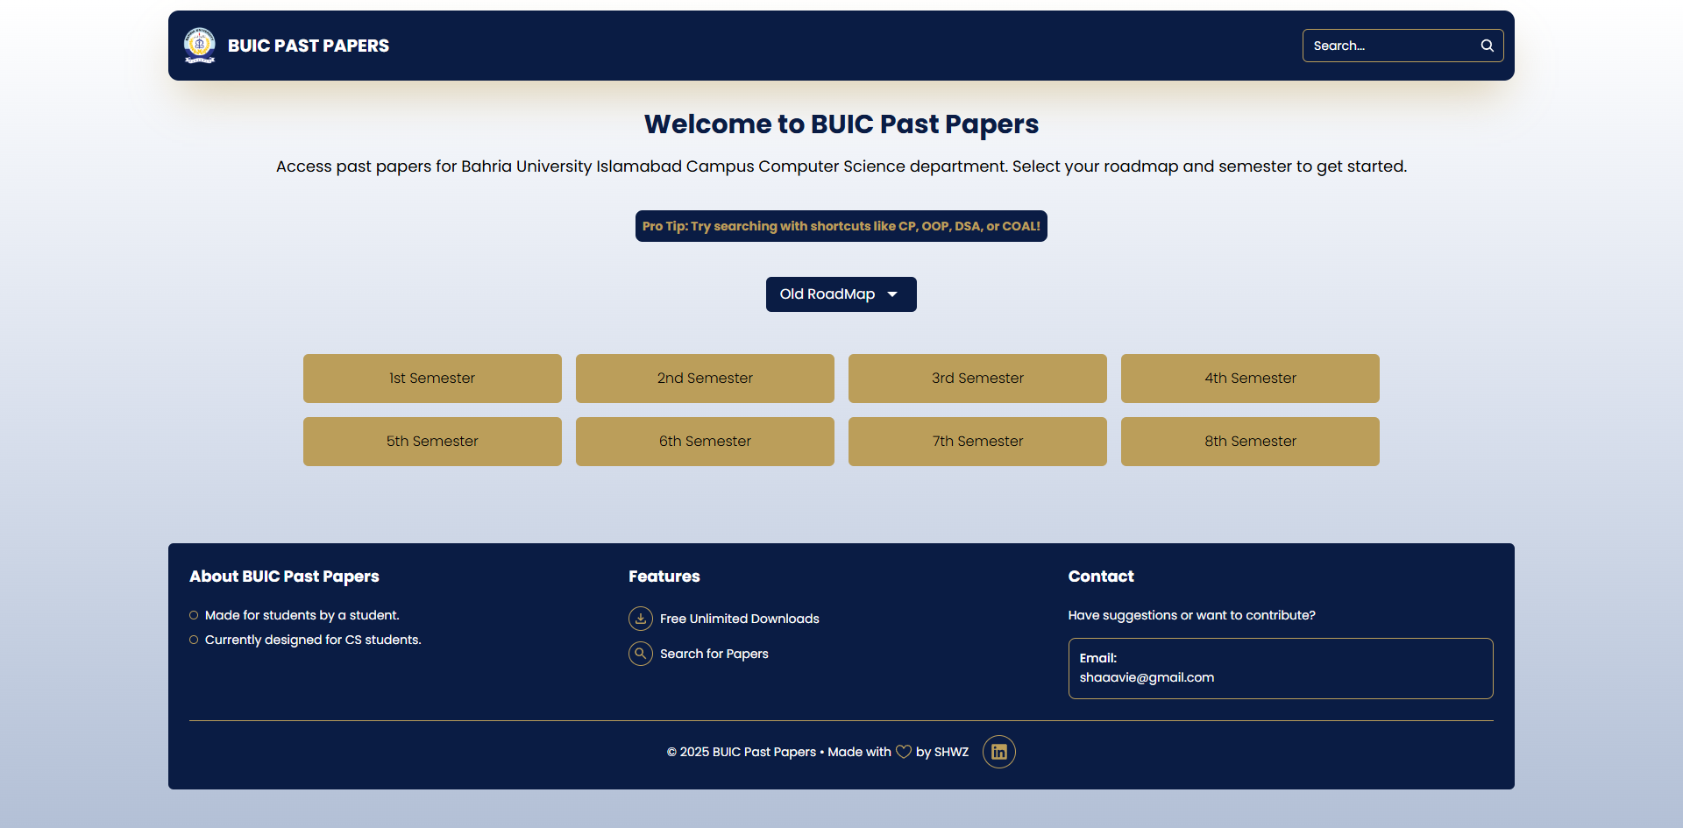Click the 'About BUIC Past Papers' heading
Screen dimensions: 1683x828
click(284, 577)
